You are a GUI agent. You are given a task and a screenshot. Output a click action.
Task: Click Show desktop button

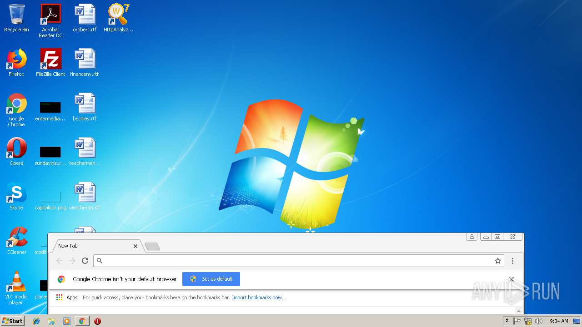[x=577, y=321]
